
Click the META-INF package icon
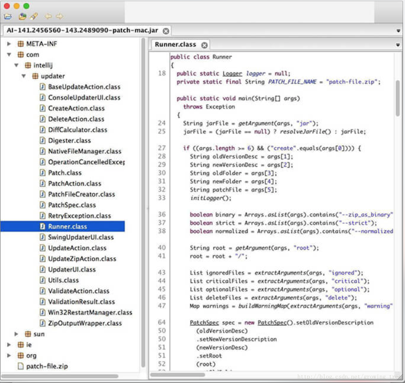pyautogui.click(x=21, y=44)
